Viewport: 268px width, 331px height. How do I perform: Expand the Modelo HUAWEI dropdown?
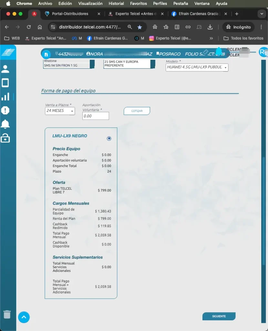[197, 67]
